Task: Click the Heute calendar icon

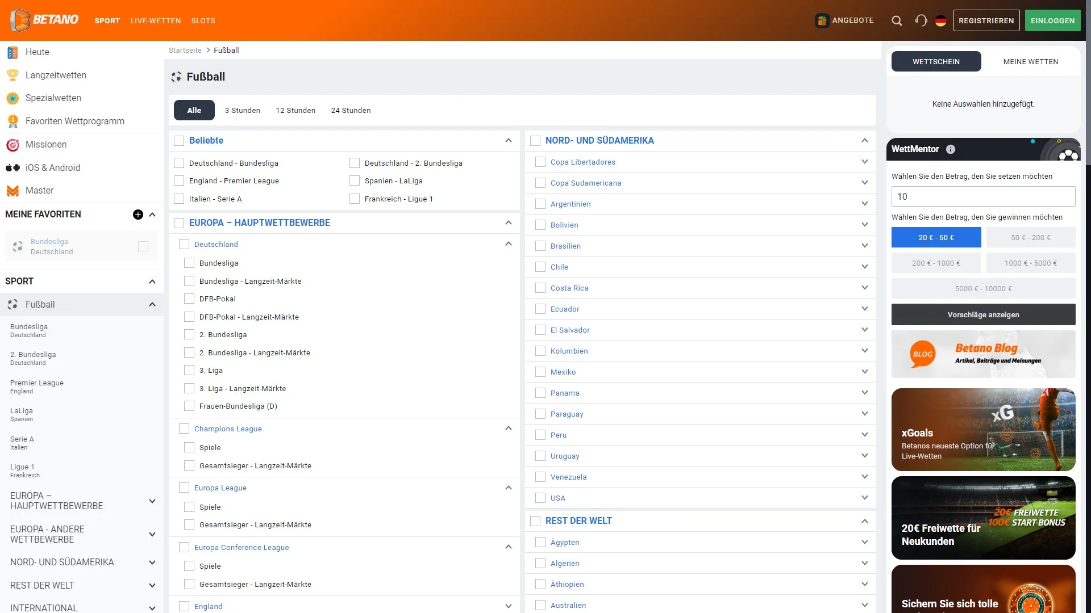Action: [x=13, y=52]
